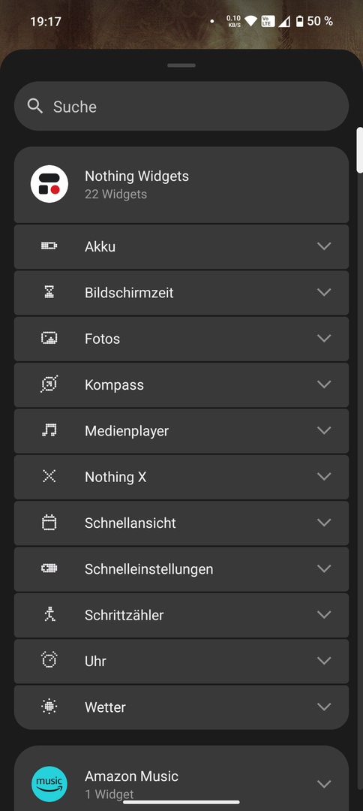Tap the search magnifier icon

[35, 107]
